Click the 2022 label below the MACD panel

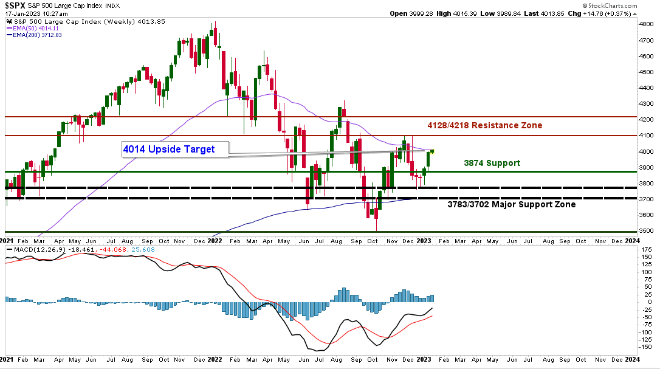click(215, 359)
